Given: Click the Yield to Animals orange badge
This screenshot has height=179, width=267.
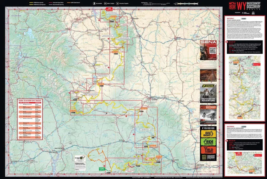Looking at the screenshot, I should pos(208,150).
